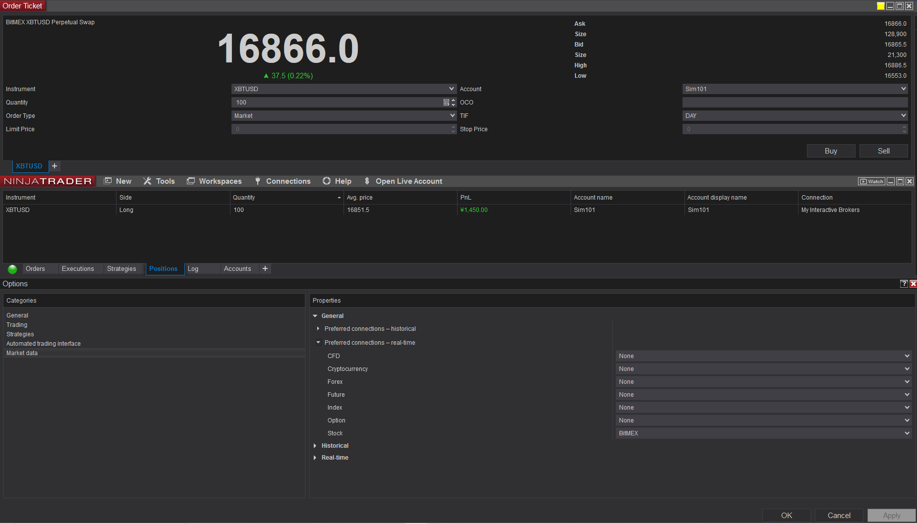Open the TIF dropdown showing DAY
This screenshot has width=917, height=524.
pyautogui.click(x=795, y=116)
